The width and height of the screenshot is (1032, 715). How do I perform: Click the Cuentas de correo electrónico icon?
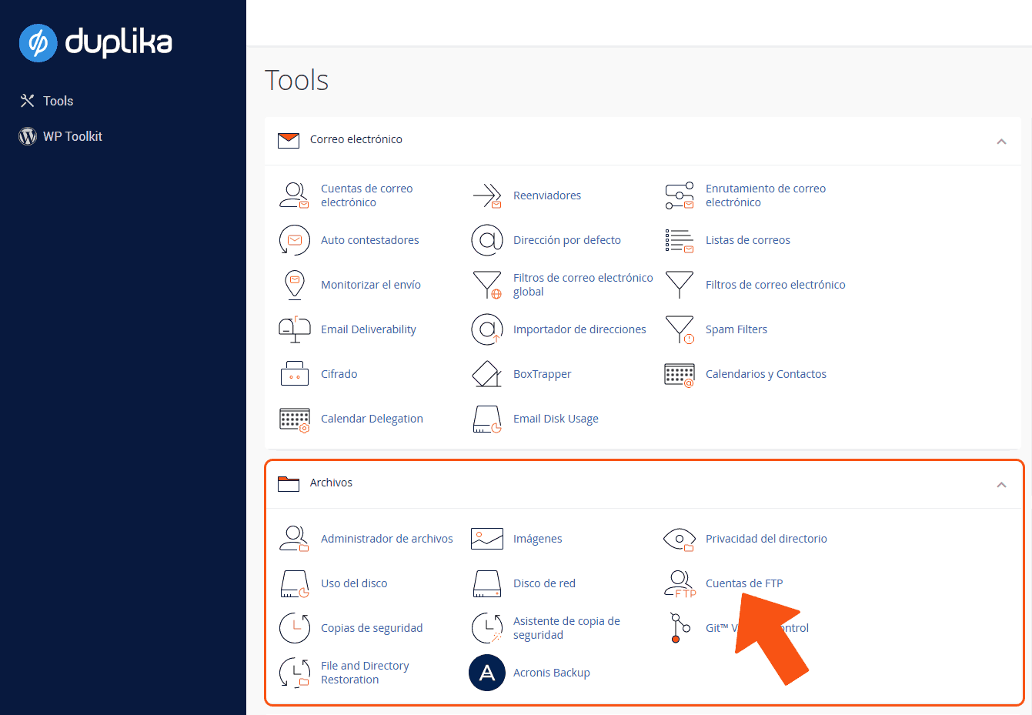click(x=294, y=195)
